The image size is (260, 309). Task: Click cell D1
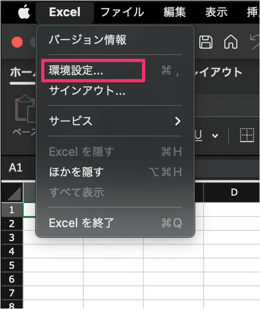click(x=232, y=210)
